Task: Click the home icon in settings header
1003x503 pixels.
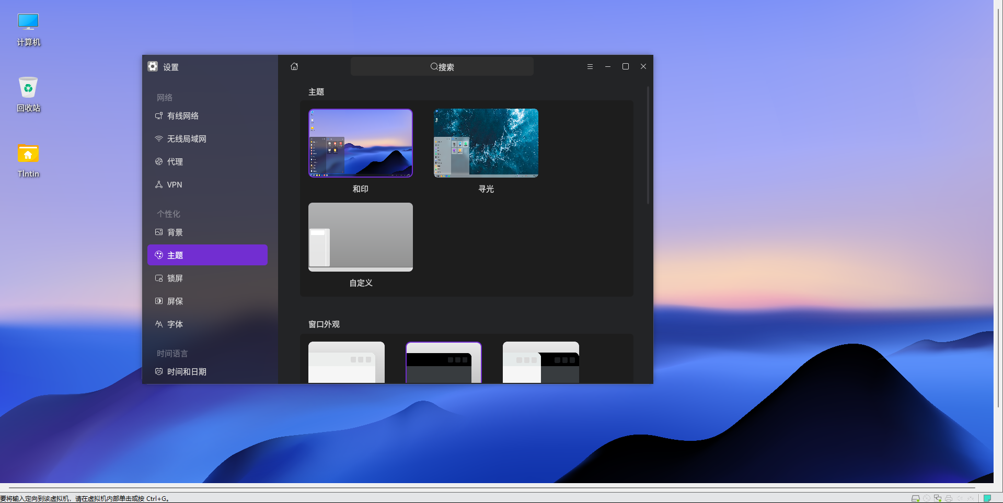Action: [x=294, y=66]
